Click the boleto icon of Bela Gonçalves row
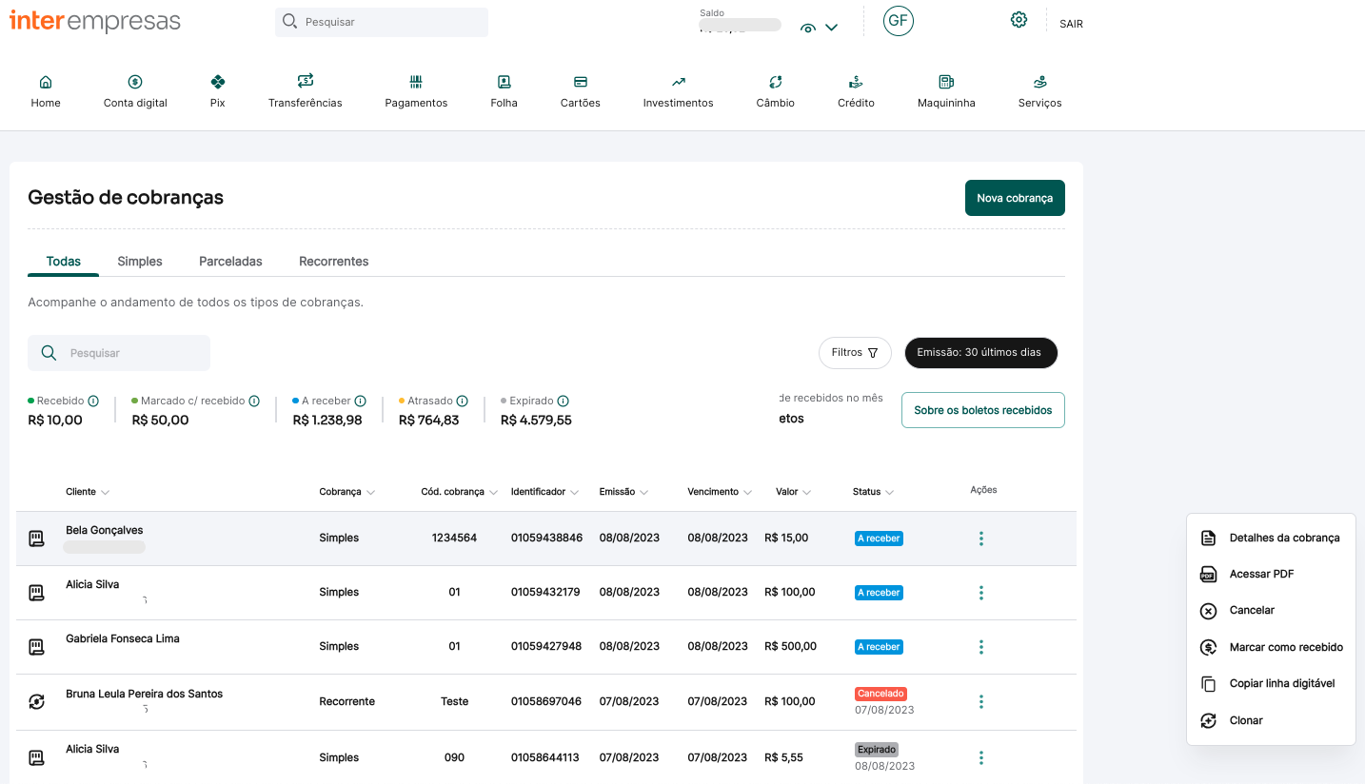 click(x=36, y=539)
